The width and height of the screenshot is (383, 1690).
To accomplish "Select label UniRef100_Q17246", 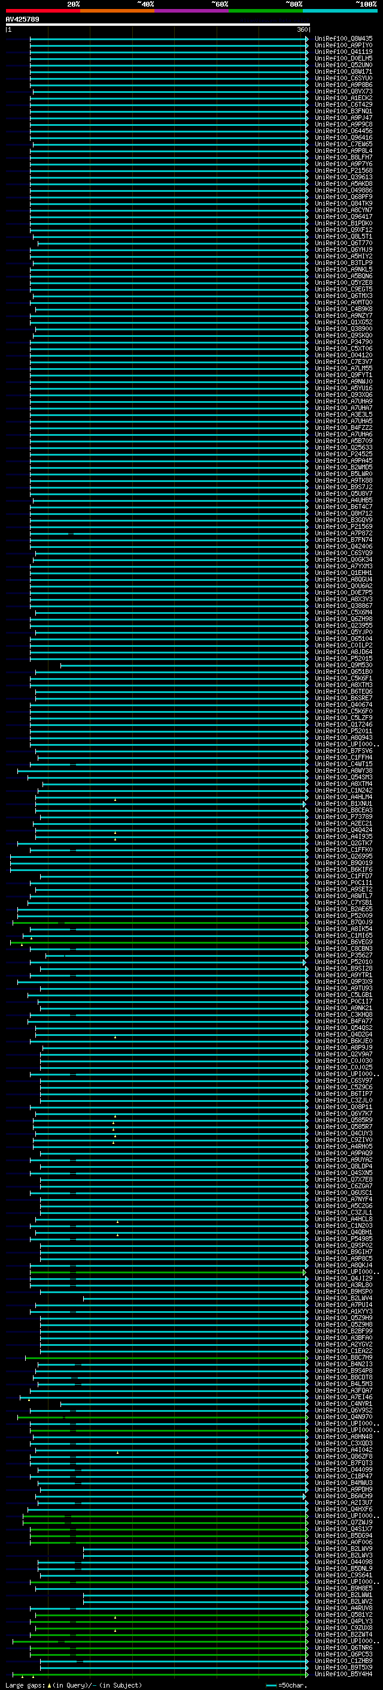I will 343,724.
